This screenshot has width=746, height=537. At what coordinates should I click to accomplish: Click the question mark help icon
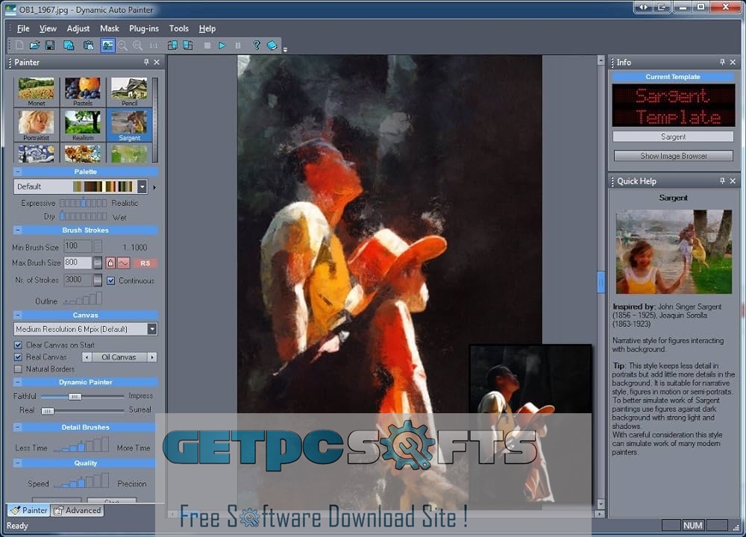[x=257, y=45]
